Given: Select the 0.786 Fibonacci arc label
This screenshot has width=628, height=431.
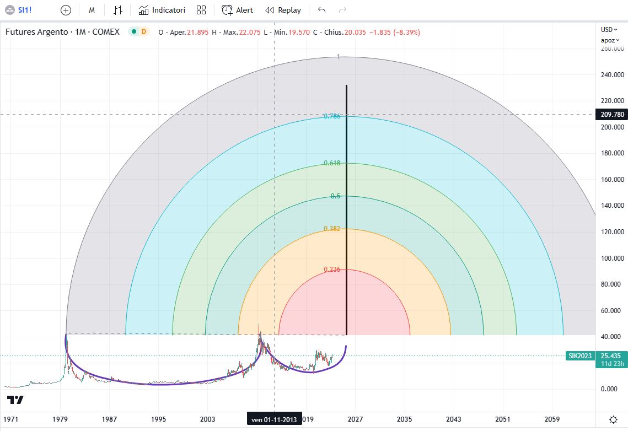Looking at the screenshot, I should pyautogui.click(x=331, y=116).
